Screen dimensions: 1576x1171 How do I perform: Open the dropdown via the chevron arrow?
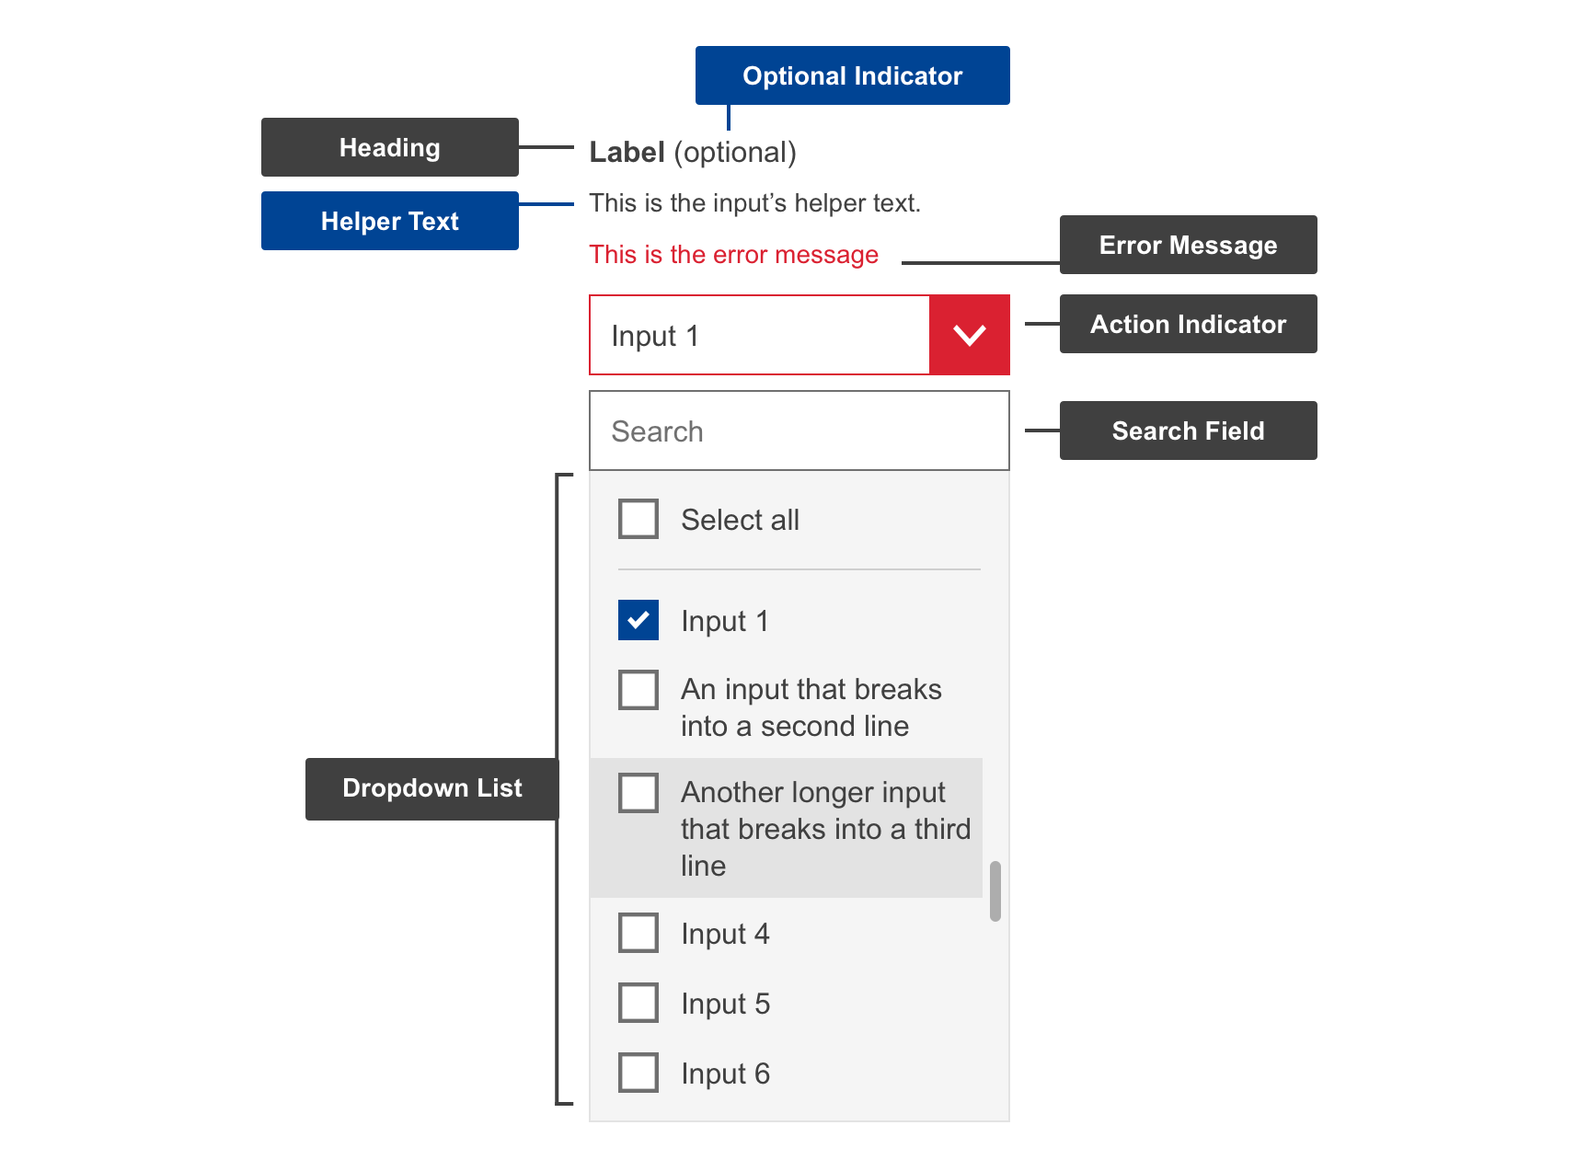pos(969,335)
